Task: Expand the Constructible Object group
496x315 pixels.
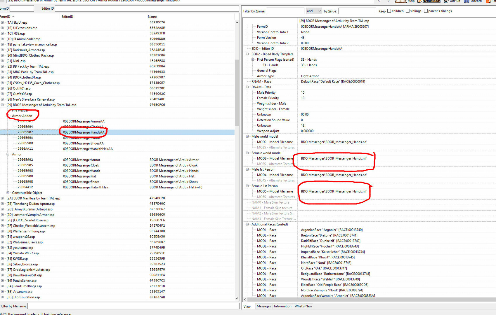Action: (8, 192)
